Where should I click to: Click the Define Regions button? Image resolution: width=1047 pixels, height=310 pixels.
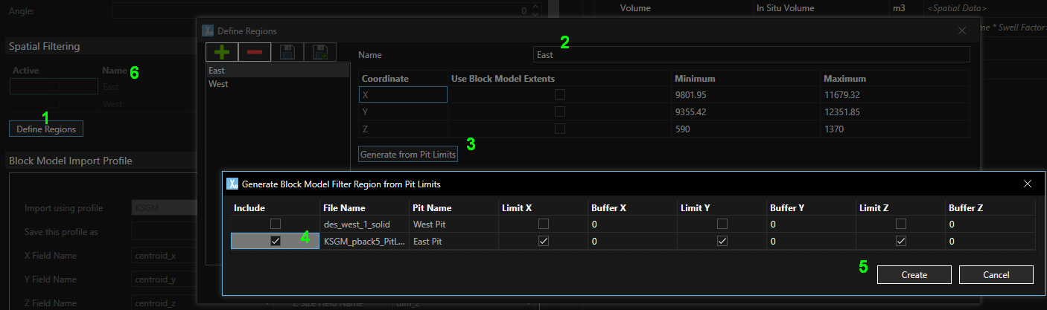[x=46, y=129]
